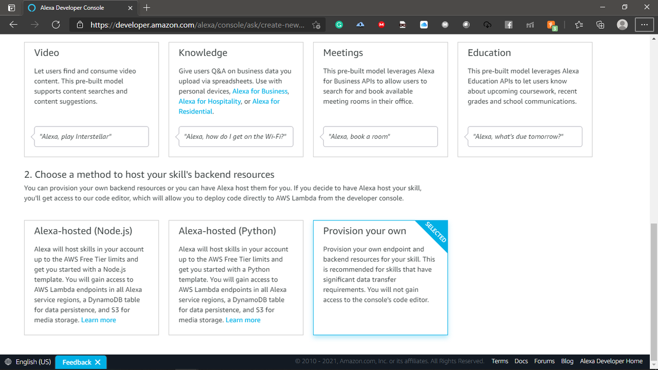
Task: Open the Grammarly extension icon
Action: (339, 24)
